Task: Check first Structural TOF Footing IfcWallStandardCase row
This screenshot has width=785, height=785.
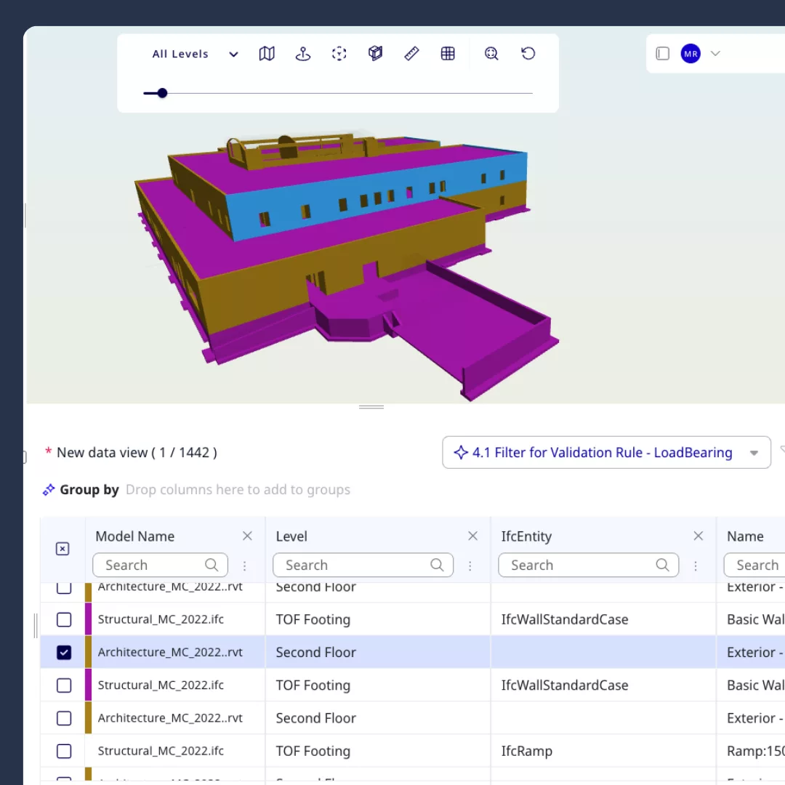Action: [x=64, y=620]
